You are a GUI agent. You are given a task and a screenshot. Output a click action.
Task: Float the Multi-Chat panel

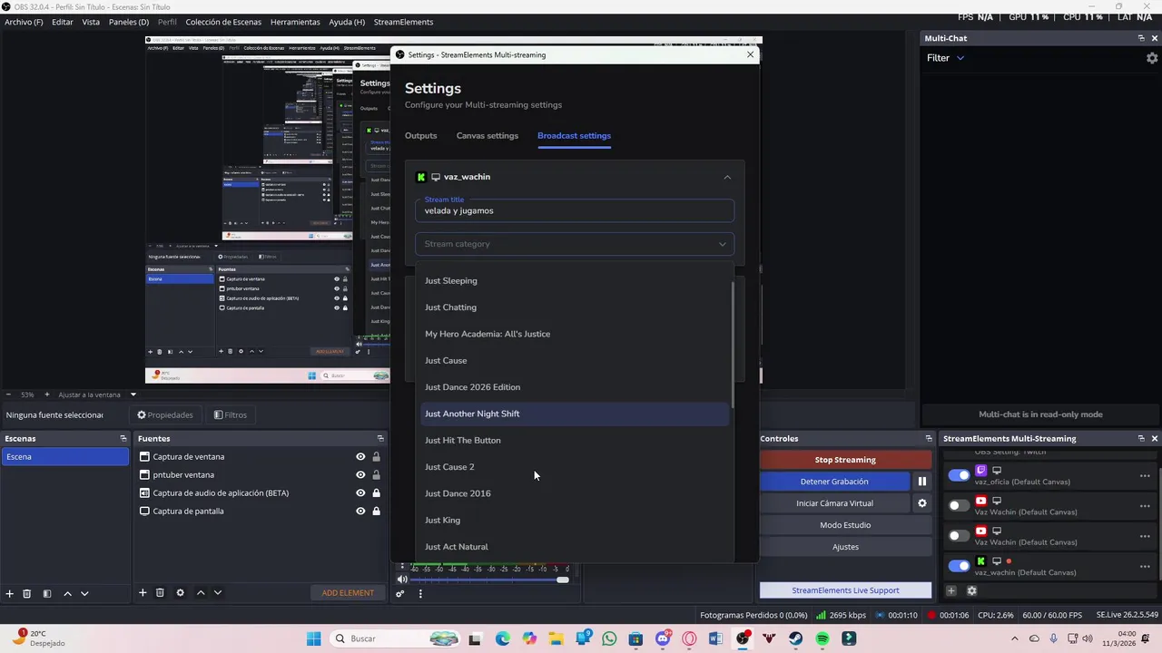tap(1141, 38)
